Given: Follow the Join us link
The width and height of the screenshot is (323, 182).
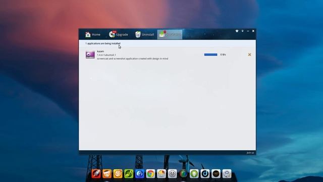Looking at the screenshot, I should tap(250, 153).
